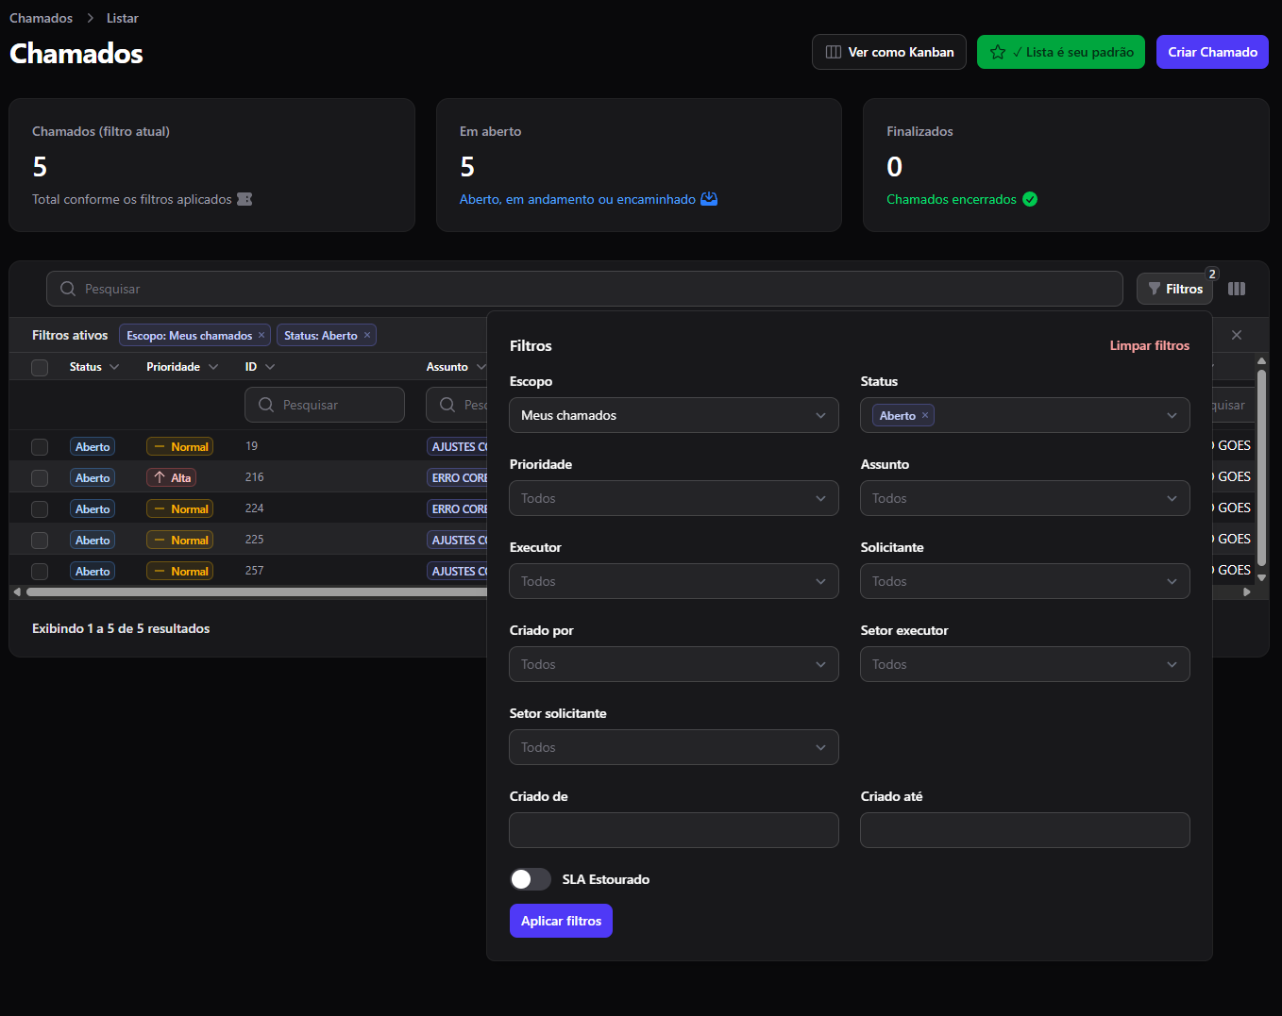Open the Escopo 'Meus chamados' dropdown
The image size is (1282, 1016).
coord(674,415)
